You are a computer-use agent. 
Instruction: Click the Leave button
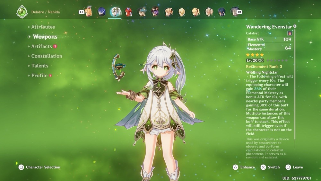294,167
